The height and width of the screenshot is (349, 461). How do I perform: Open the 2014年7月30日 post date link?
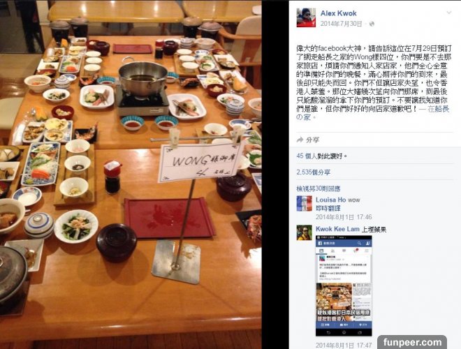341,24
